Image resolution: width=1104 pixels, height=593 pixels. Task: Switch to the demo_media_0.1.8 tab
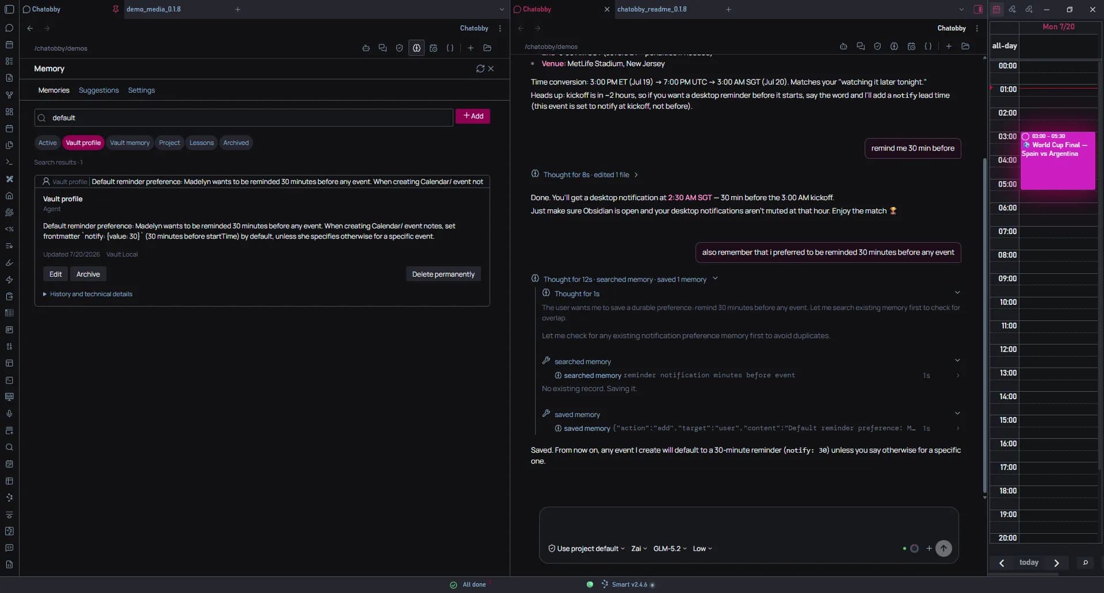coord(153,9)
